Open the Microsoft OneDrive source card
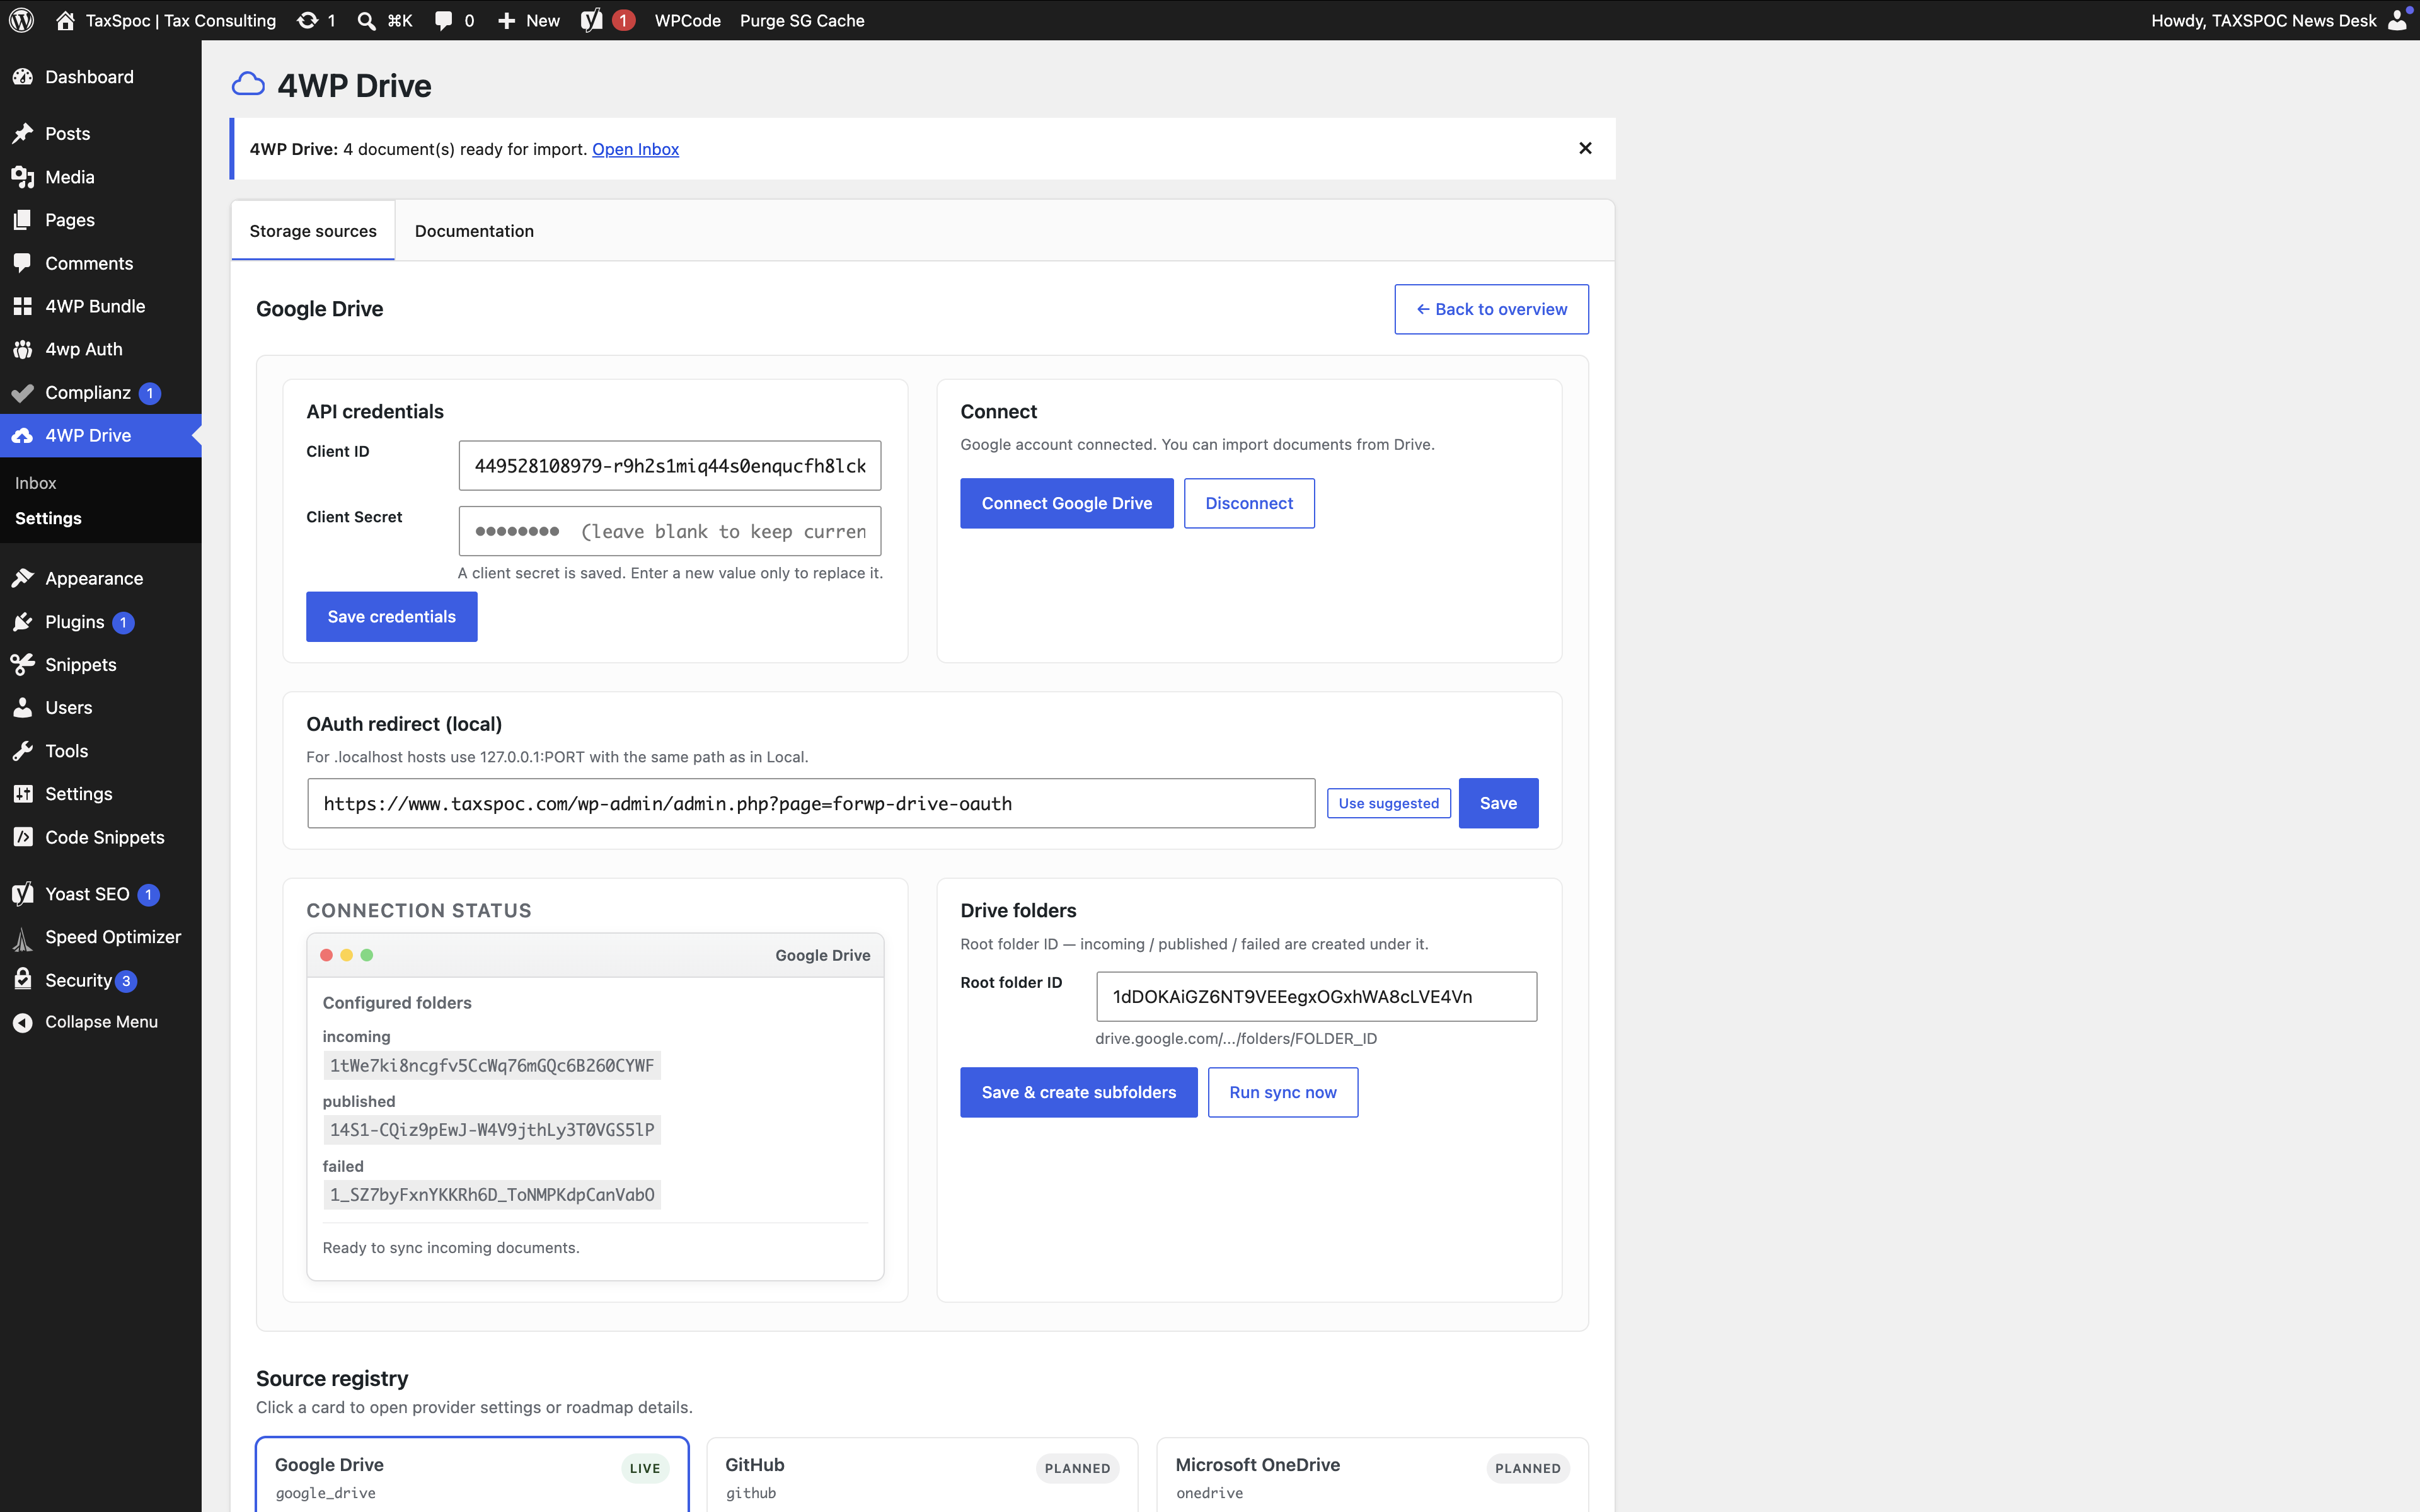This screenshot has width=2420, height=1512. pyautogui.click(x=1372, y=1475)
